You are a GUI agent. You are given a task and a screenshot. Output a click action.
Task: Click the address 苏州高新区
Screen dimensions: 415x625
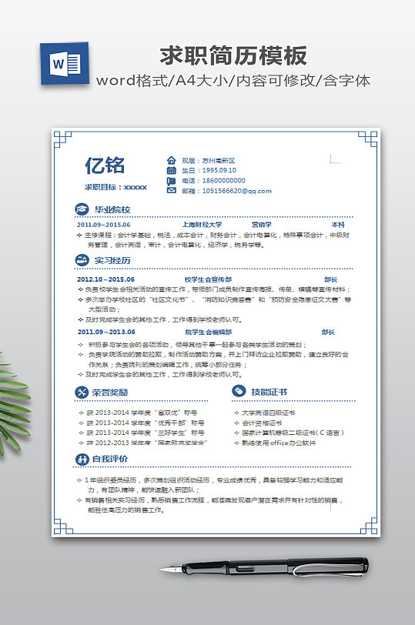(x=219, y=161)
